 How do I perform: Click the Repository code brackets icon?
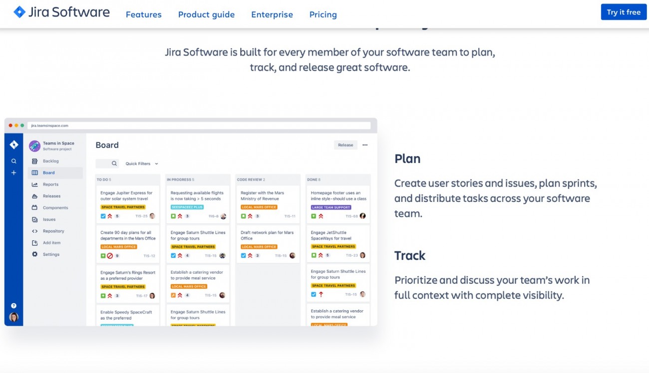coord(34,231)
